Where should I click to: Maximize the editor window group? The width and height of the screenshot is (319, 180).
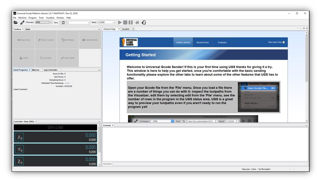click(x=307, y=29)
